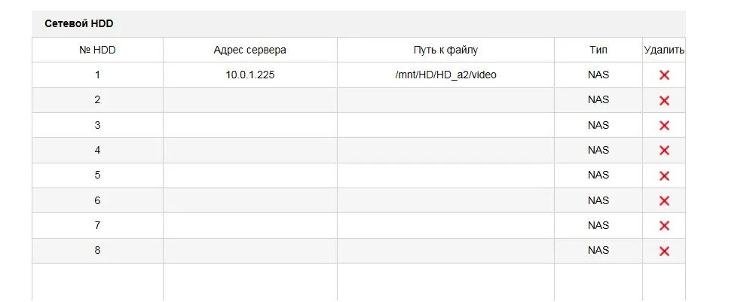Change type NAS in row 4
The height and width of the screenshot is (302, 753).
coord(598,151)
